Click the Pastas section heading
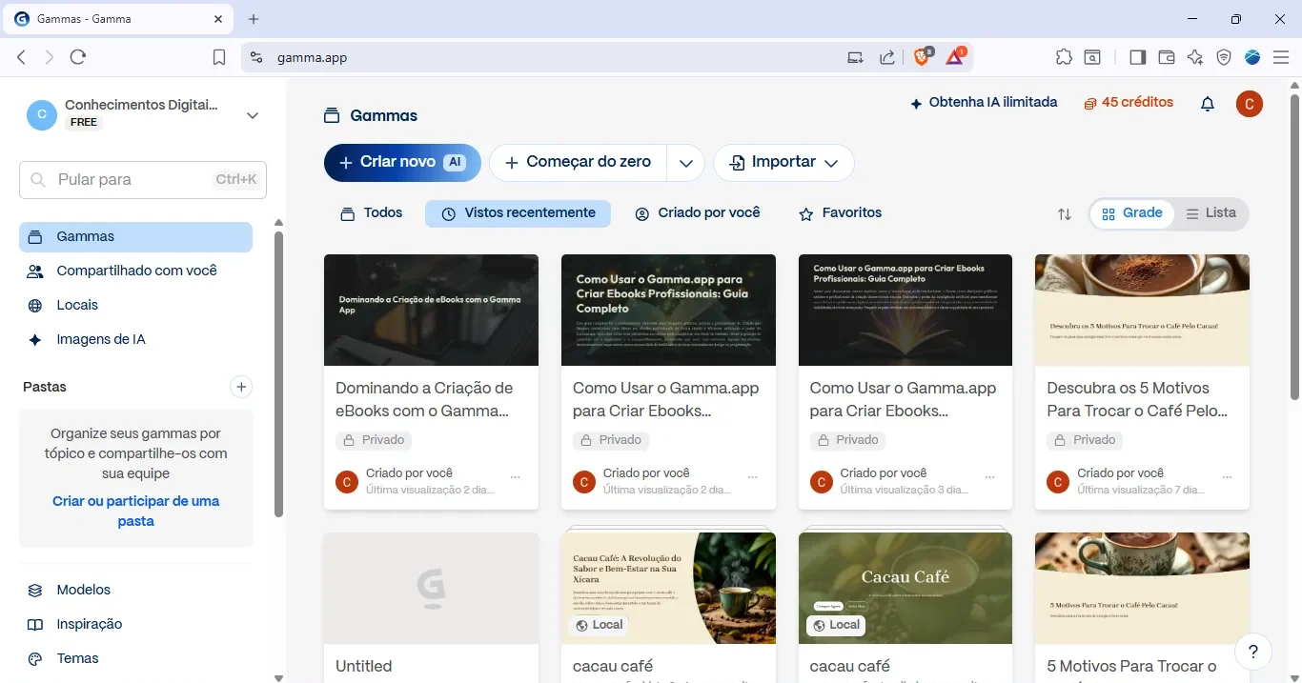The height and width of the screenshot is (683, 1302). tap(45, 387)
